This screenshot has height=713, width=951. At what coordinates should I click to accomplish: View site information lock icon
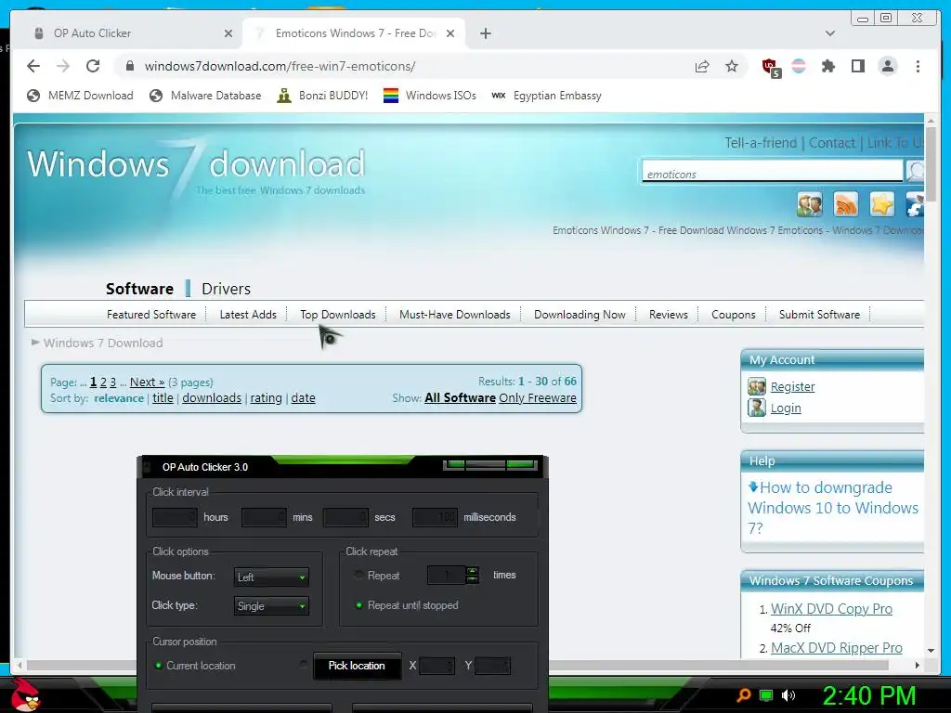pos(129,66)
